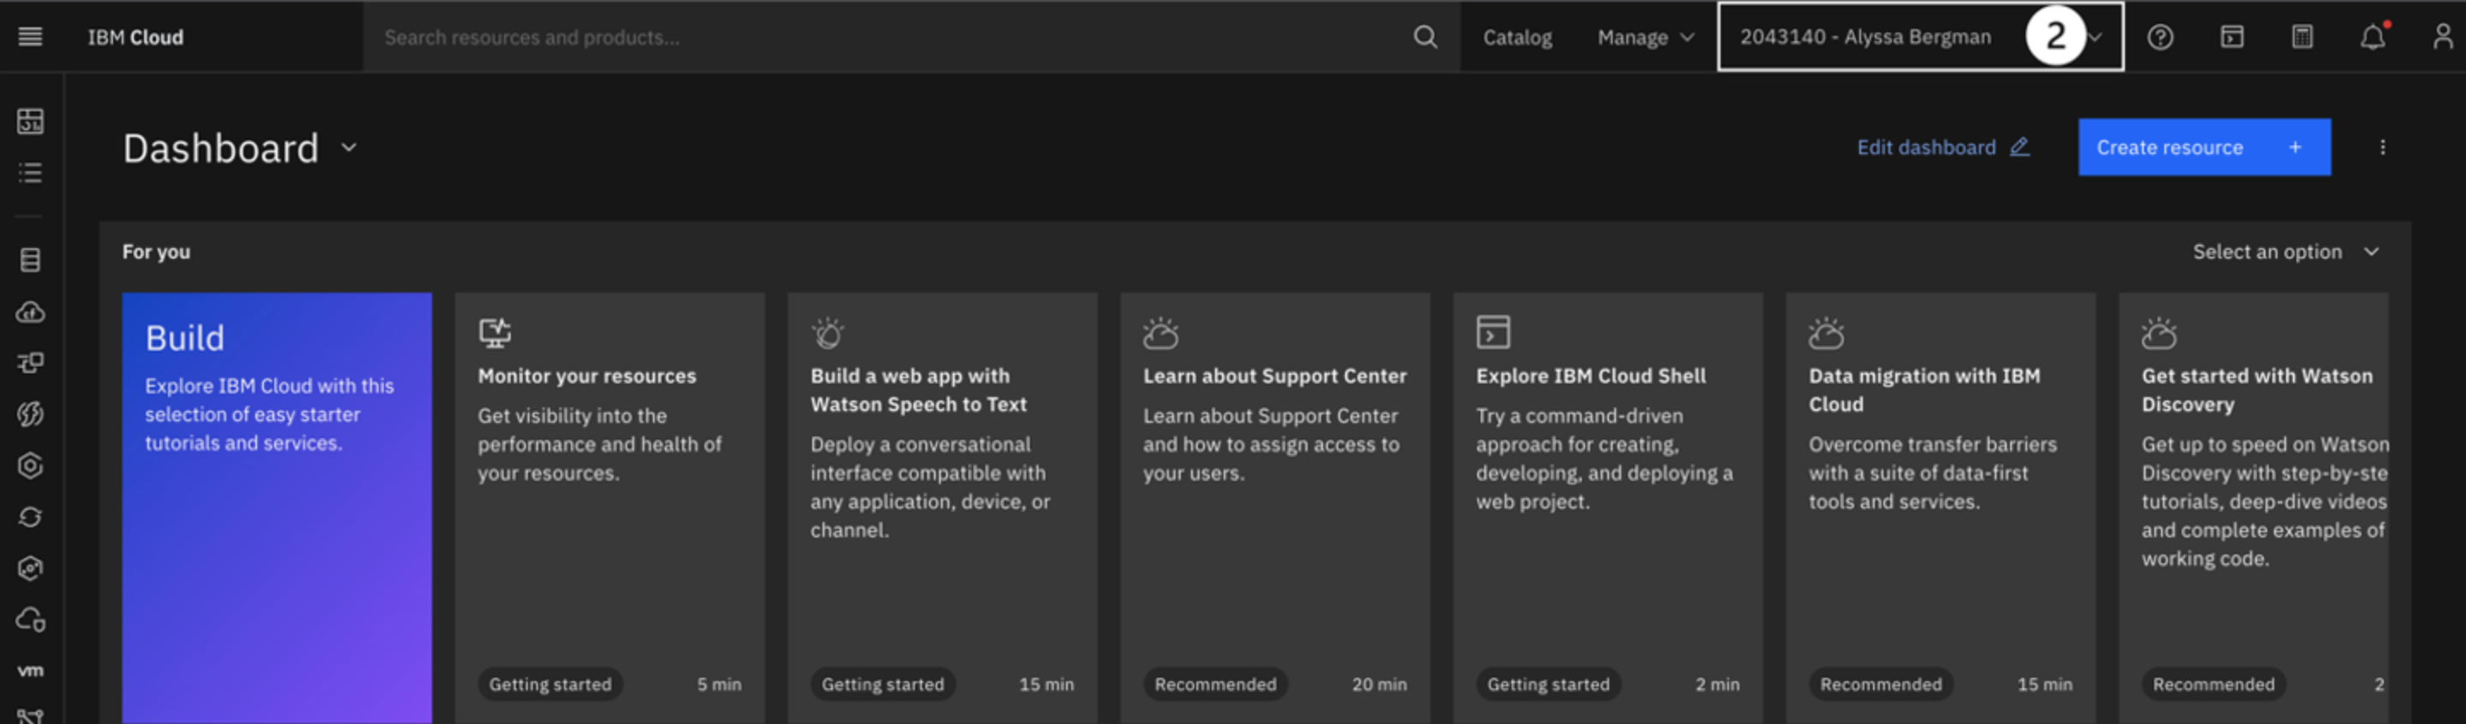Open Explore IBM Cloud Shell card title
2466x724 pixels.
point(1590,376)
